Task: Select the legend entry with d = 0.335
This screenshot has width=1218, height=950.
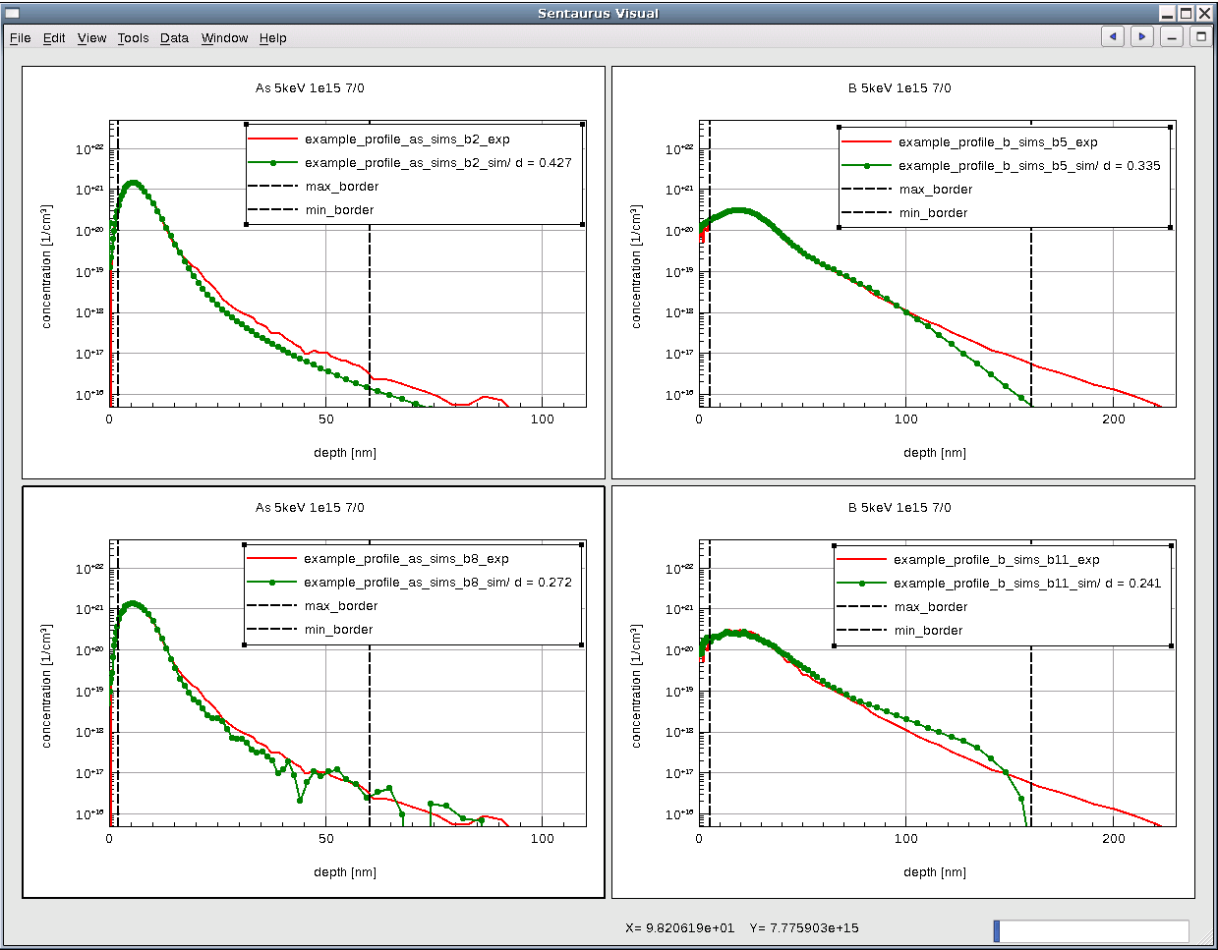Action: [x=1028, y=166]
